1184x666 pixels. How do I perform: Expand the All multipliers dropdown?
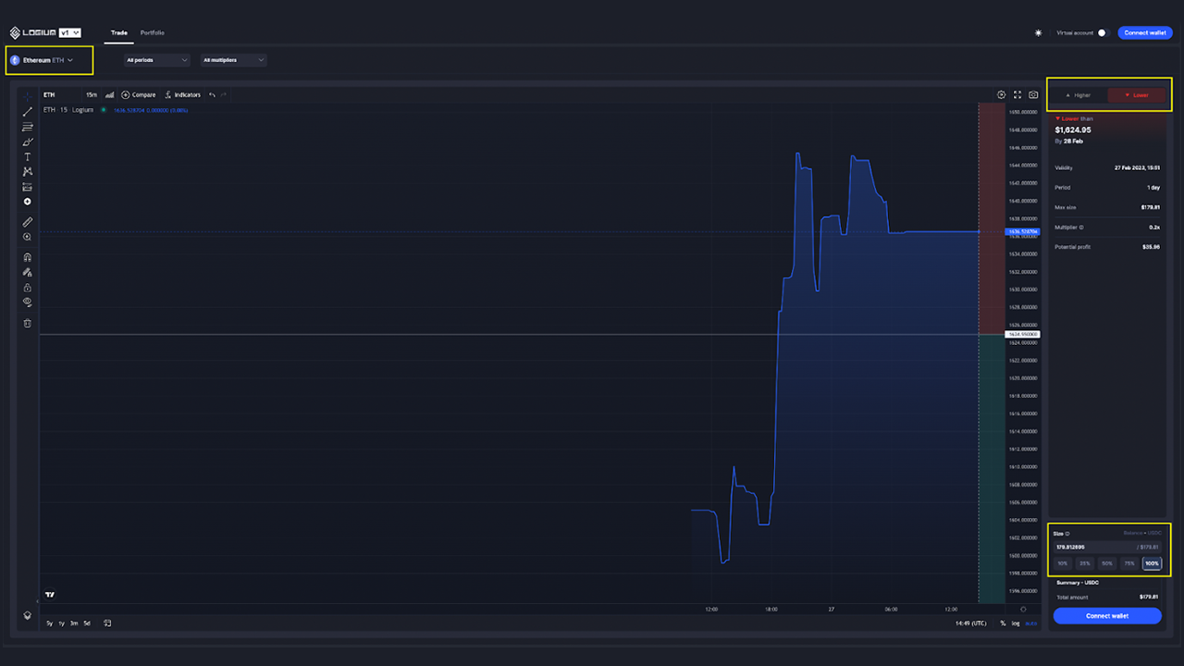coord(234,60)
